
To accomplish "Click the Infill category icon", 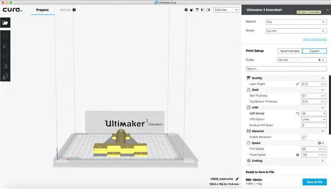I will tap(249, 108).
